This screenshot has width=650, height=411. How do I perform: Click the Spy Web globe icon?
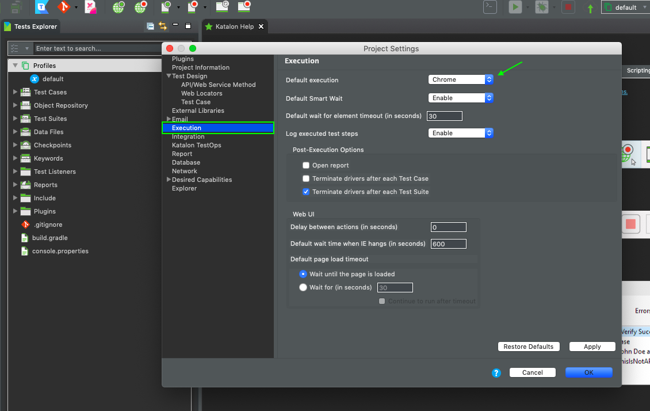(x=118, y=7)
